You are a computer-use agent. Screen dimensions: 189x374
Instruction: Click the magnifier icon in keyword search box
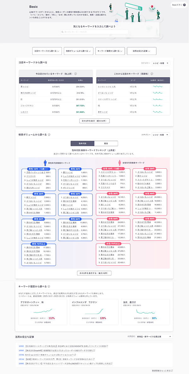pyautogui.click(x=62, y=32)
